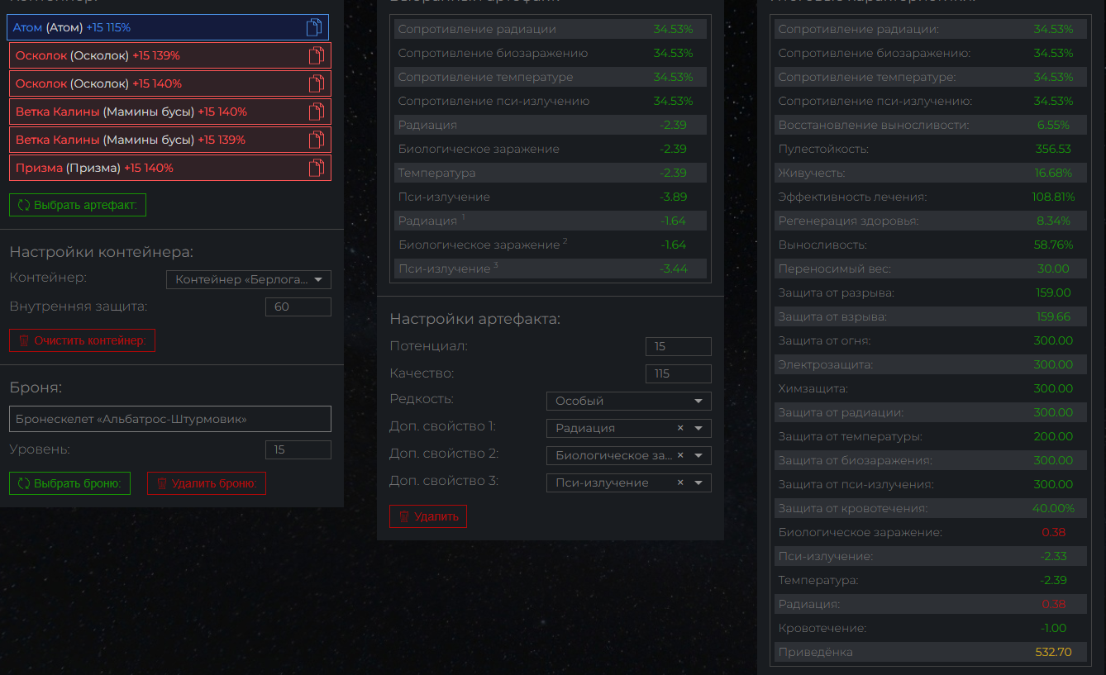Click the "Электрозащита:" label

point(825,365)
